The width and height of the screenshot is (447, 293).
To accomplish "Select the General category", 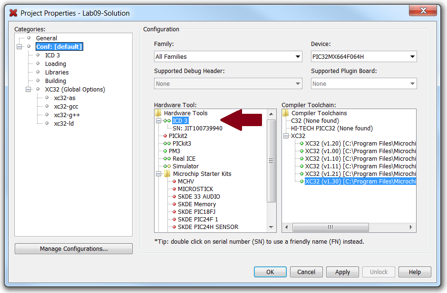I will pyautogui.click(x=46, y=38).
